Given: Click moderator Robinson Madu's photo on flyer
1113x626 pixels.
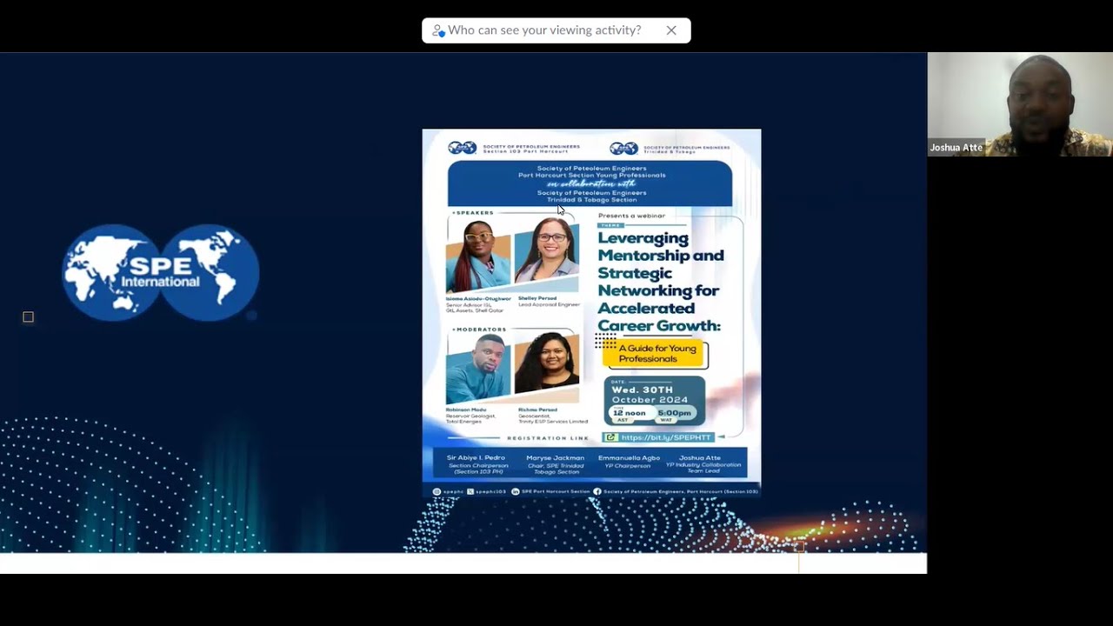Looking at the screenshot, I should tap(478, 367).
